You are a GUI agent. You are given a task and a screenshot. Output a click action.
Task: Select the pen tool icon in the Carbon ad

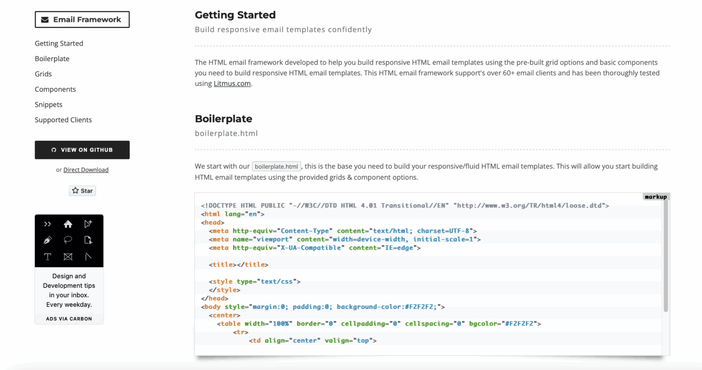(48, 240)
